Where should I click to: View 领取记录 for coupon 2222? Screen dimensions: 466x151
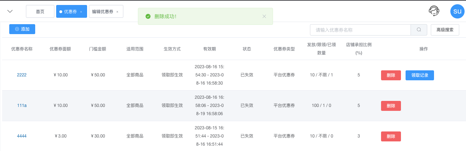420,75
